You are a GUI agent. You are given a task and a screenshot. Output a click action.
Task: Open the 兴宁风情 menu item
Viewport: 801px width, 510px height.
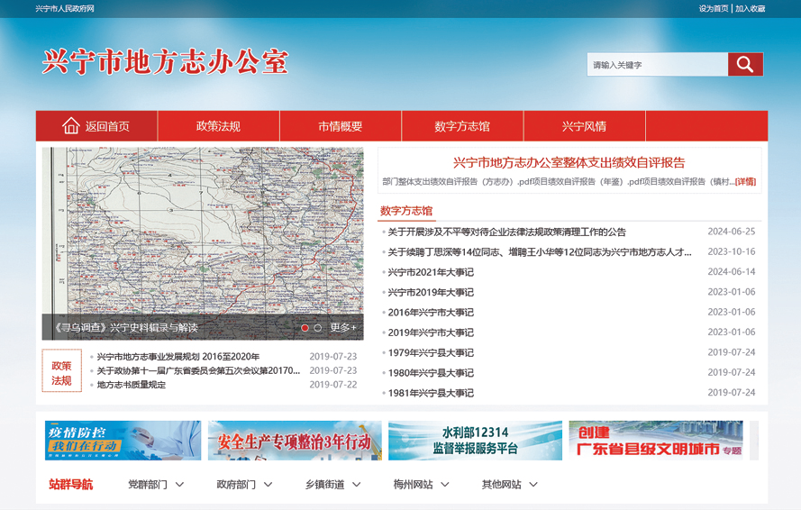(585, 126)
